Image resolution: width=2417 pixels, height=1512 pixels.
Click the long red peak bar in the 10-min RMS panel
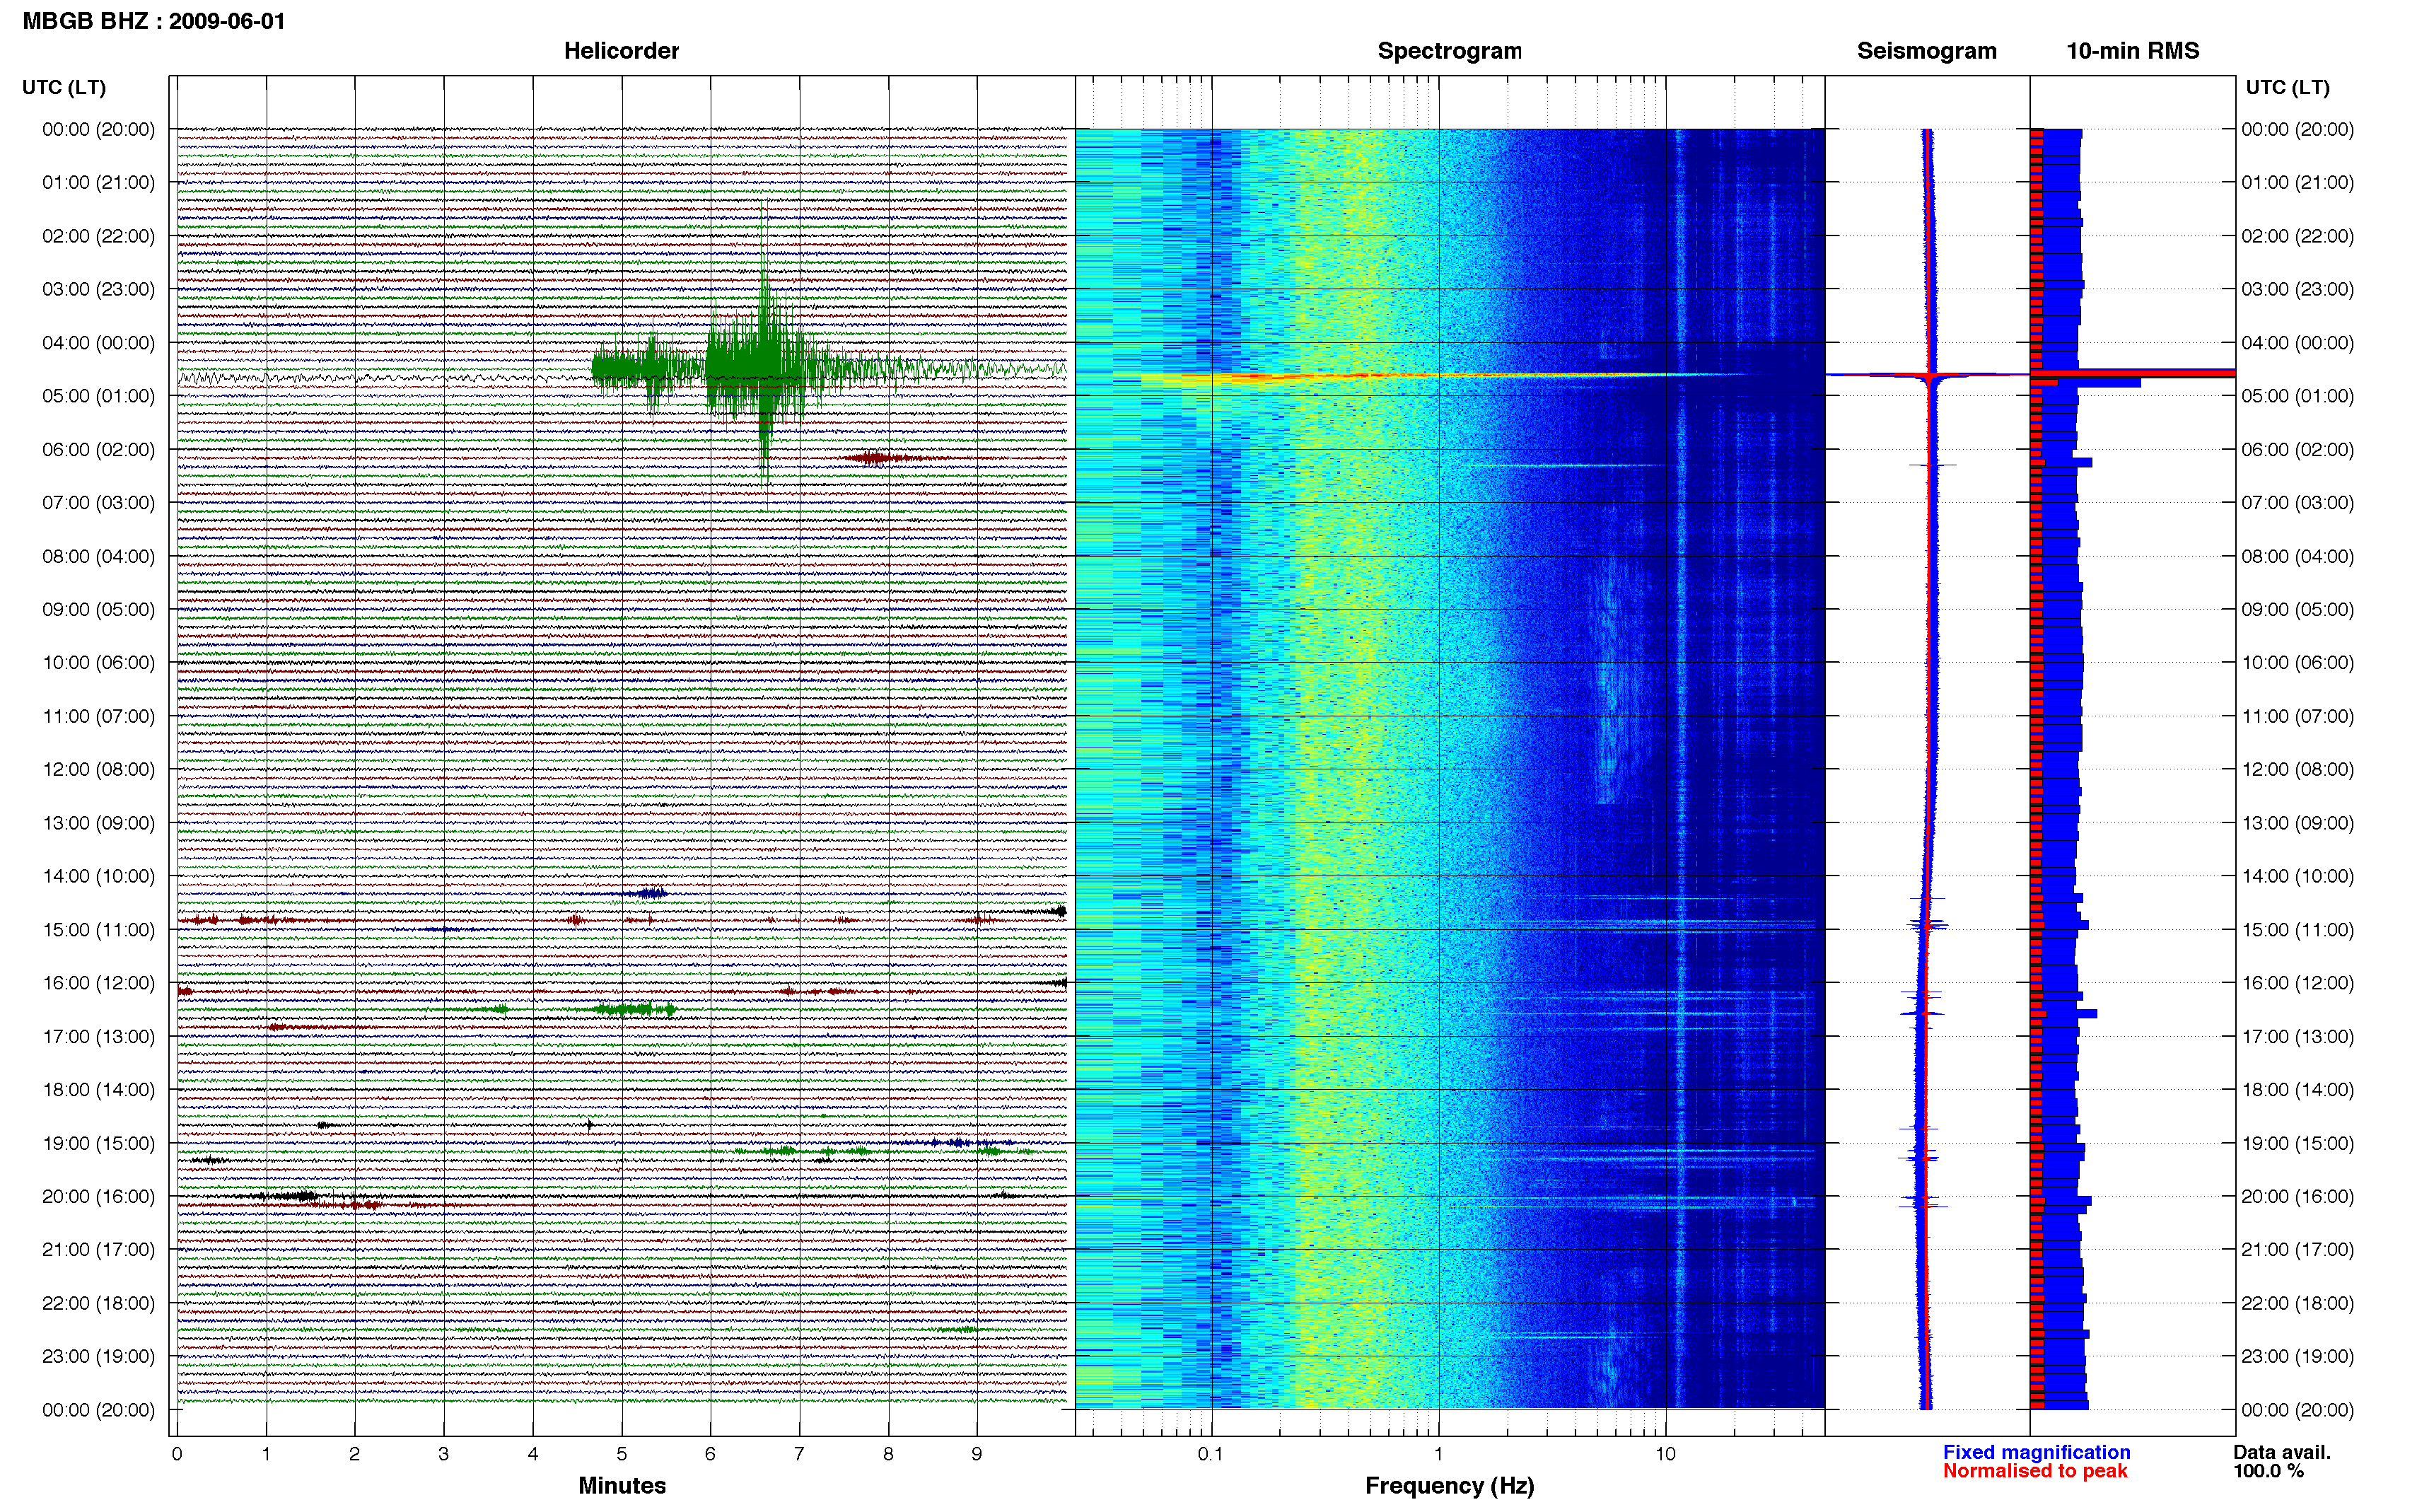[2133, 373]
